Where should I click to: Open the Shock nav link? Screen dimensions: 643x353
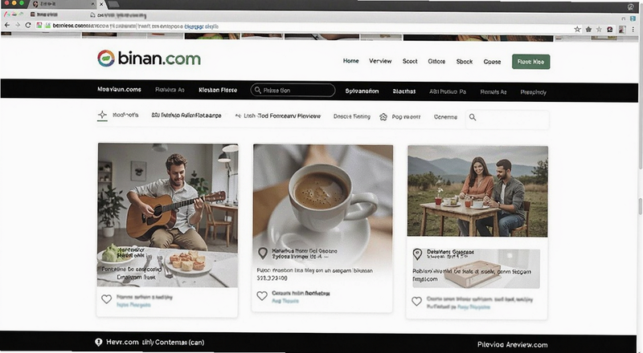465,62
